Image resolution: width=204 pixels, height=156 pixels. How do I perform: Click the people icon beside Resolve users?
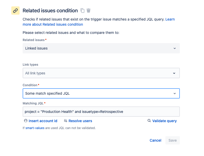65,121
